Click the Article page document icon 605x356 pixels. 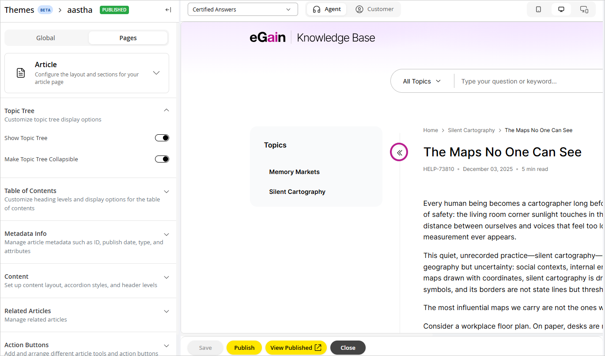20,72
